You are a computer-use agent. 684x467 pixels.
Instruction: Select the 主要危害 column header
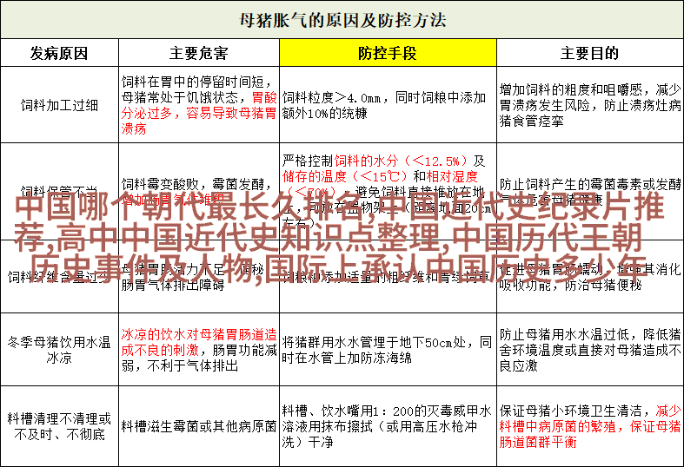click(199, 53)
